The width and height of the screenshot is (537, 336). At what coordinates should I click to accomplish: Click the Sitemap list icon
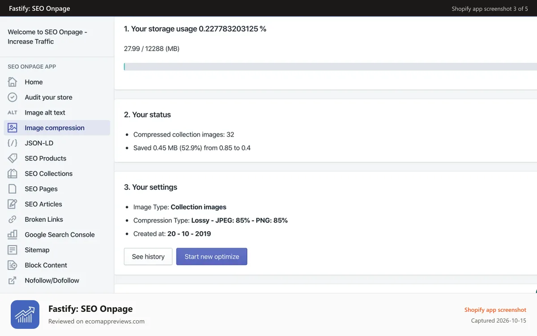pos(13,250)
